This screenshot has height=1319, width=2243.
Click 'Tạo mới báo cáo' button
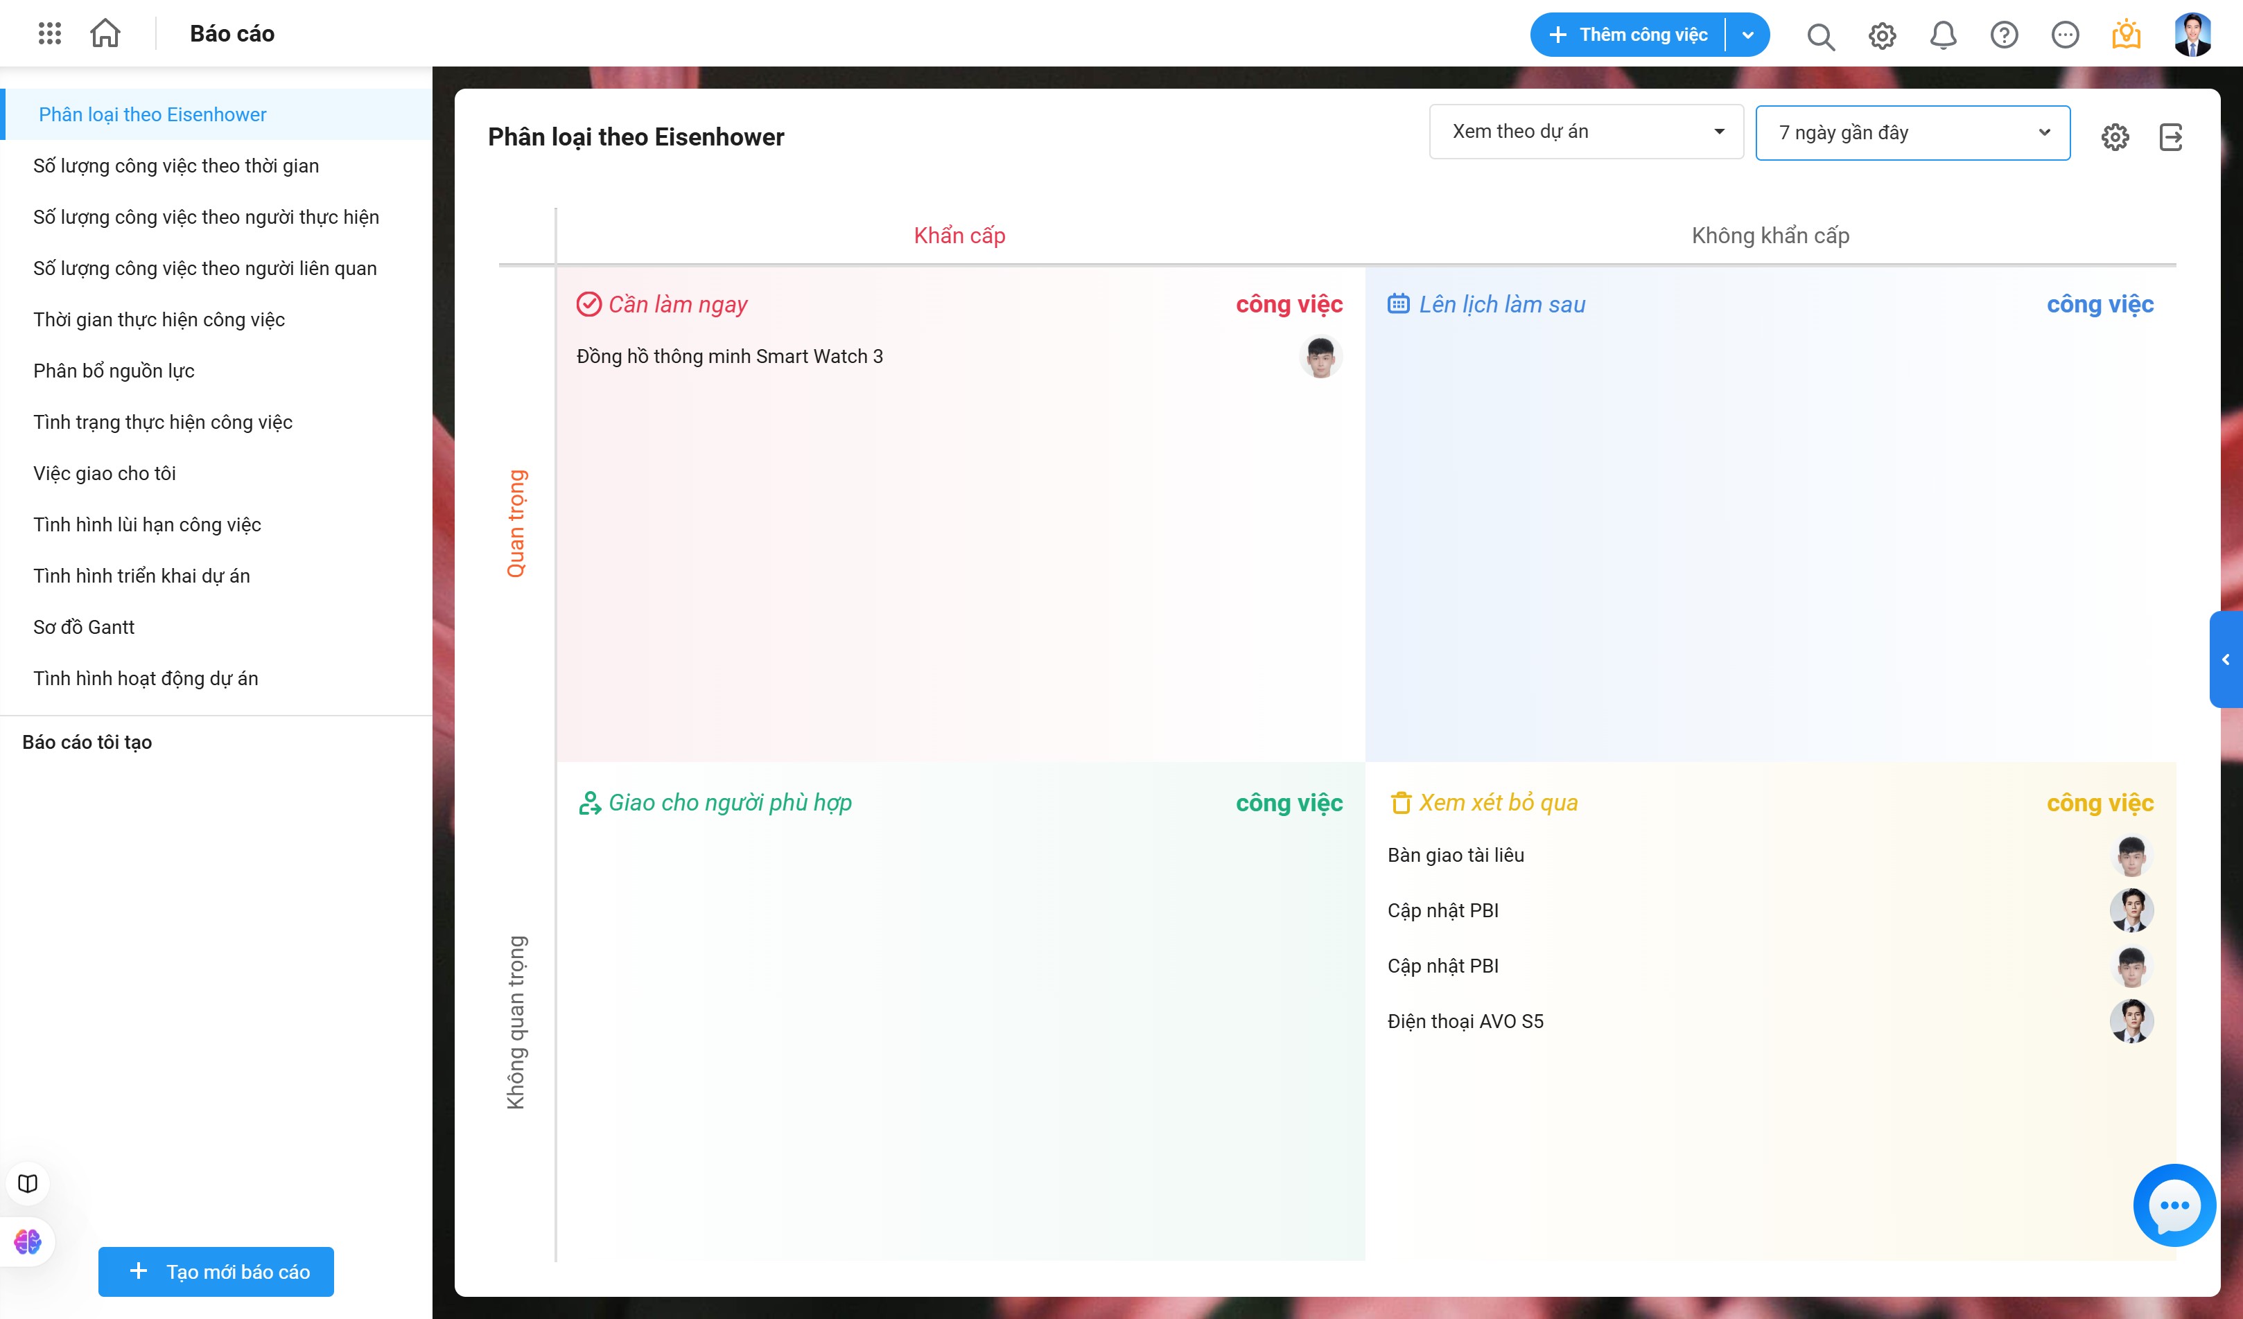[216, 1272]
